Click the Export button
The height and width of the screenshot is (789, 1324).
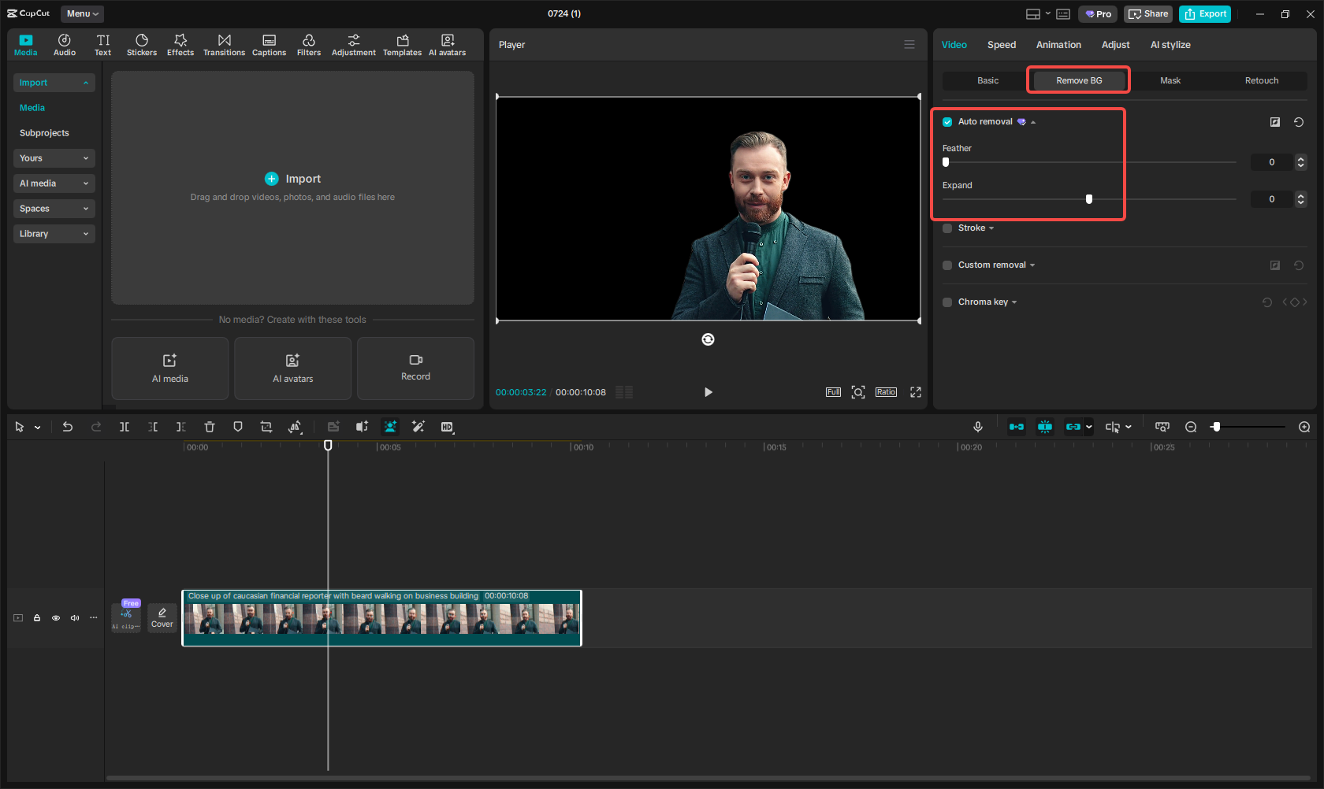click(x=1204, y=13)
